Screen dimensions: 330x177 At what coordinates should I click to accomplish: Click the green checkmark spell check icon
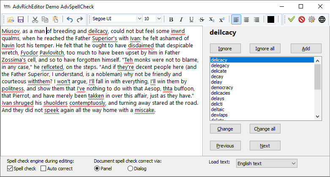coord(292,19)
